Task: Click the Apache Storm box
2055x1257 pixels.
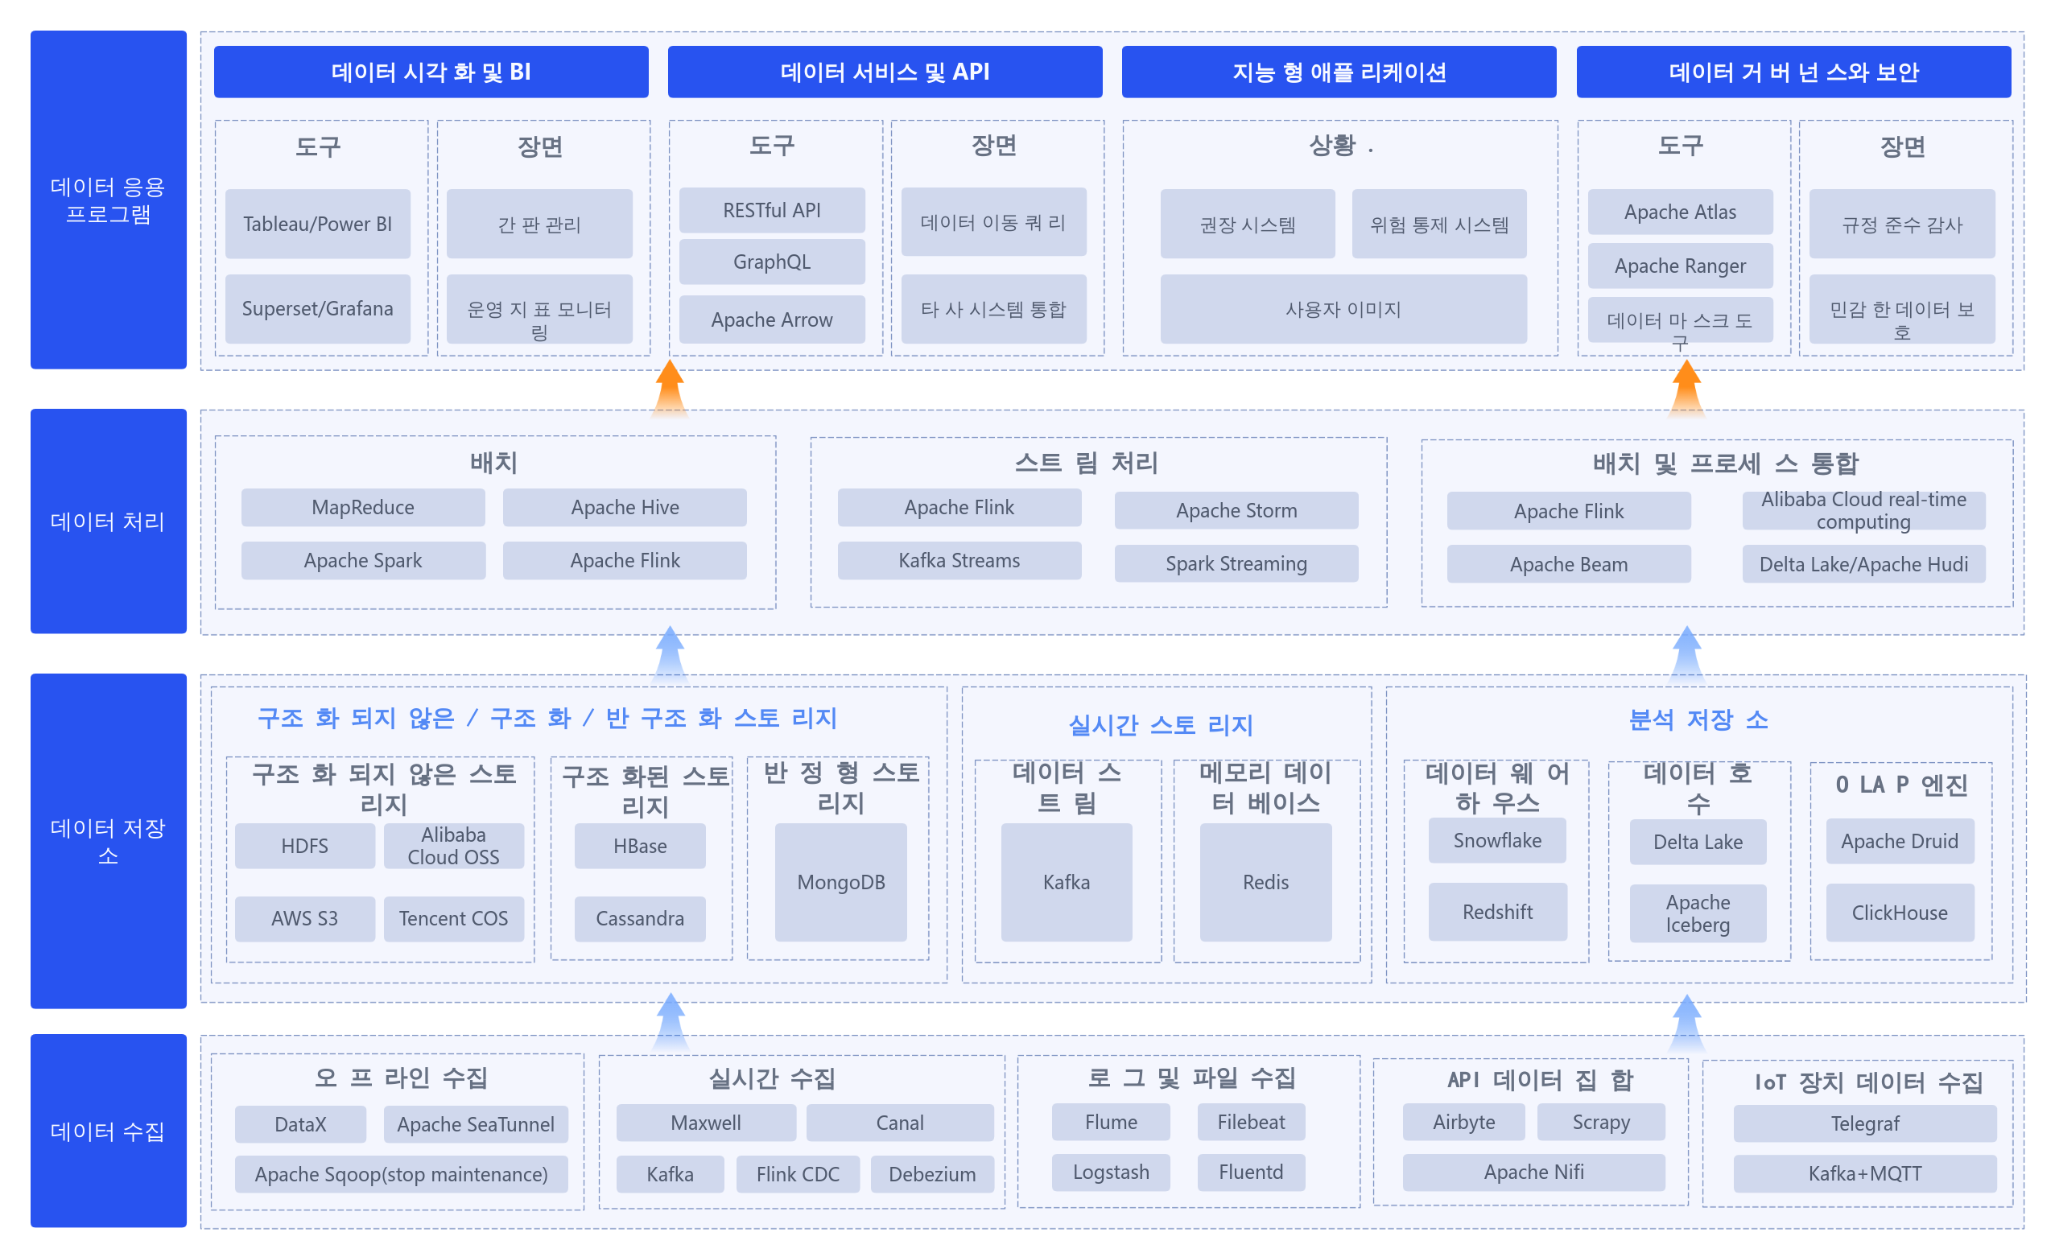Action: coord(1236,510)
